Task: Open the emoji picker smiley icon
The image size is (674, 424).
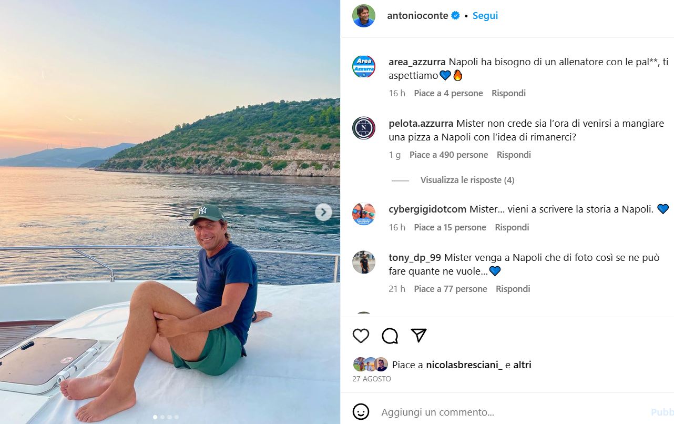Action: 361,412
